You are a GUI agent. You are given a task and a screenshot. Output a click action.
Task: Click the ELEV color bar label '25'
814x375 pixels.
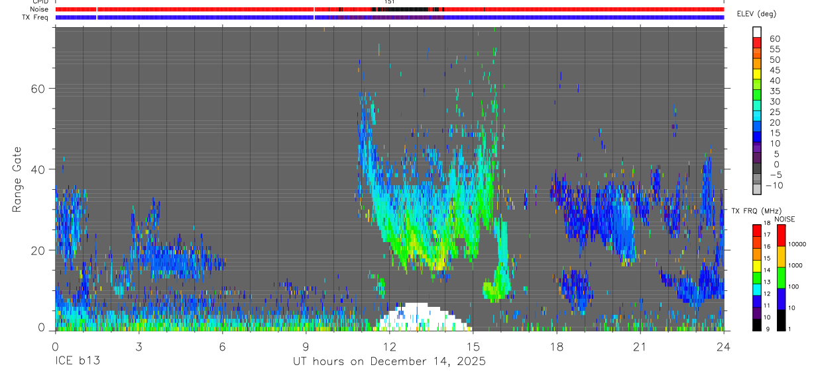pyautogui.click(x=774, y=112)
